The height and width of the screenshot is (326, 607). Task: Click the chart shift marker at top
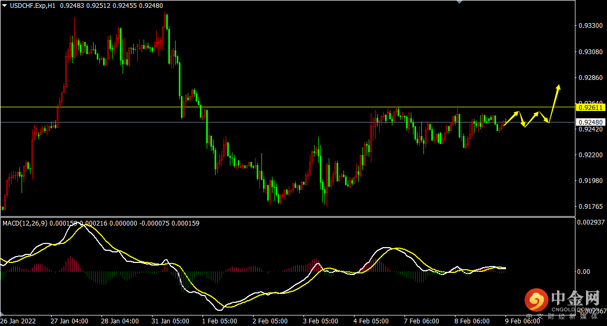tap(460, 2)
